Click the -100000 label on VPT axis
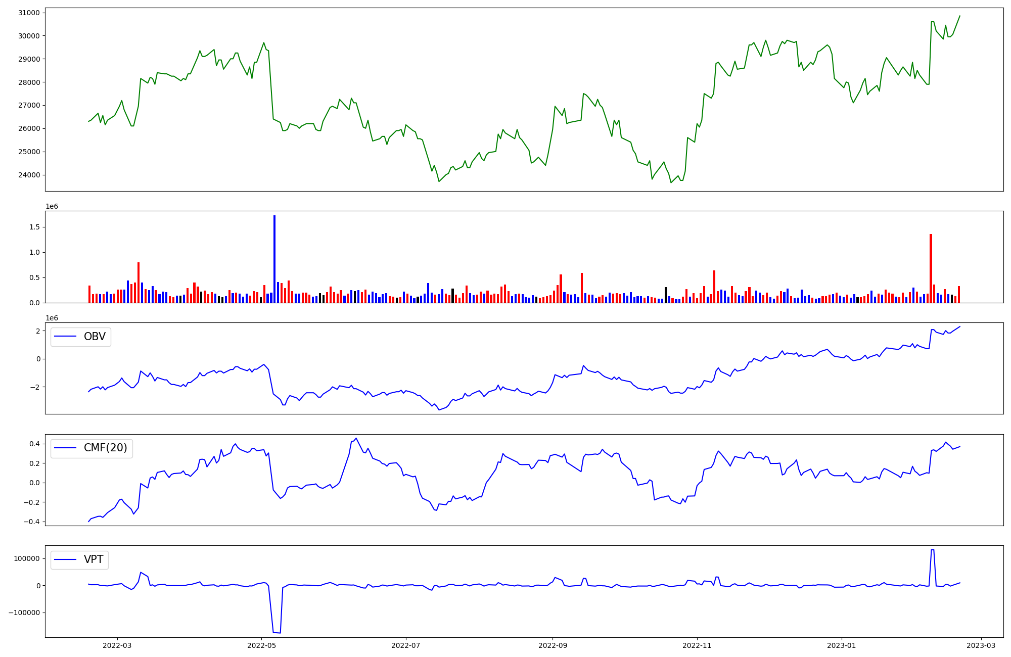The image size is (1011, 657). (24, 613)
